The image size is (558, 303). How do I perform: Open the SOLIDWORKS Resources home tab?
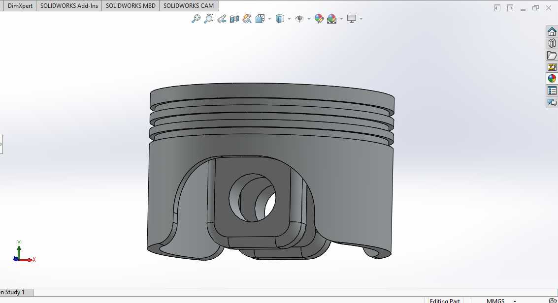click(552, 31)
